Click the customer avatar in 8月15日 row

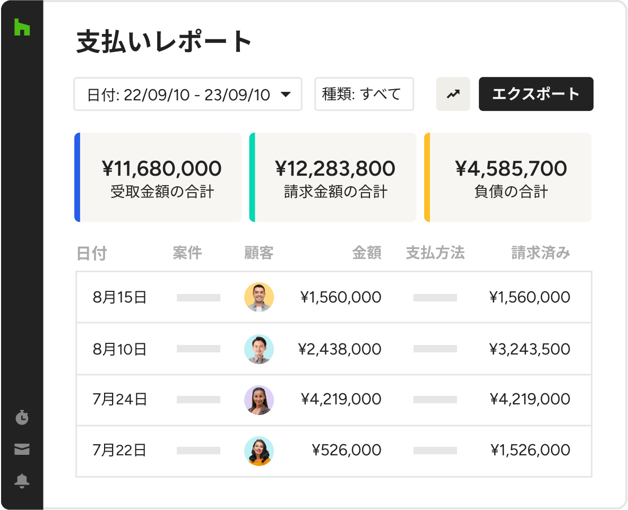[x=259, y=297]
